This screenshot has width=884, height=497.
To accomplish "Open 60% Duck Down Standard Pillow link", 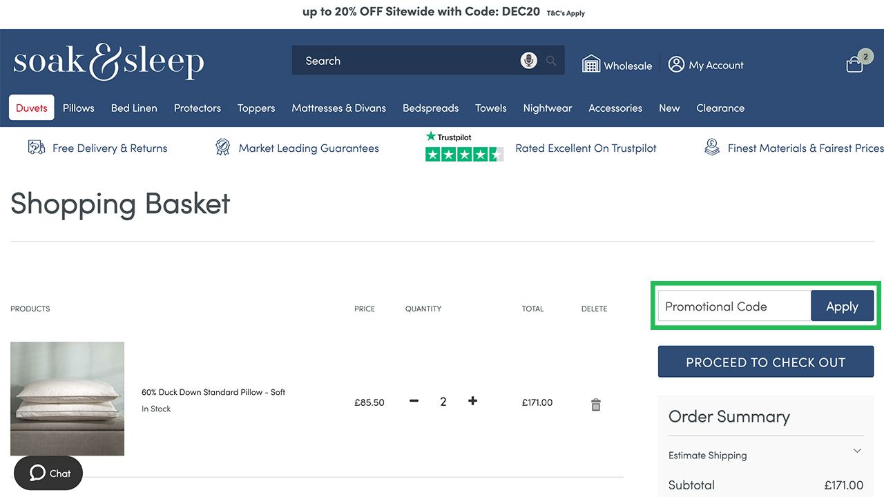I will pyautogui.click(x=213, y=392).
